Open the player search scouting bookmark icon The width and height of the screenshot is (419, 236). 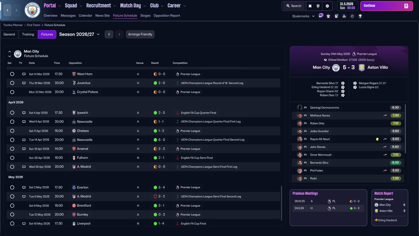pyautogui.click(x=344, y=16)
